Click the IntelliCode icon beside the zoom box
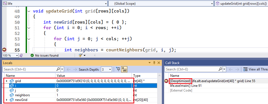 [x=21, y=55]
